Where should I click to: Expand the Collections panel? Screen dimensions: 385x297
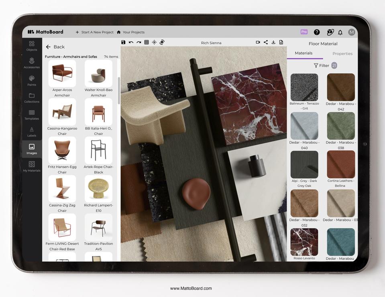[x=32, y=98]
